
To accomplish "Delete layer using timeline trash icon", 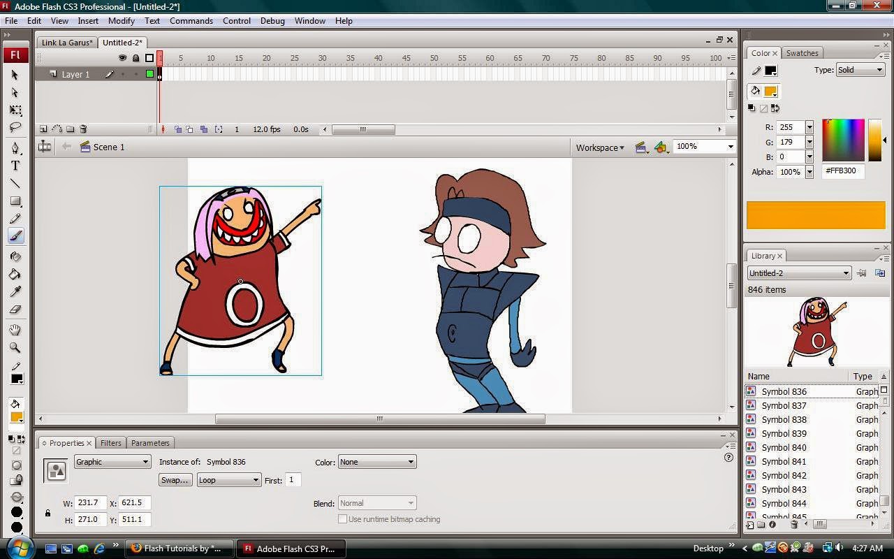I will [x=83, y=129].
